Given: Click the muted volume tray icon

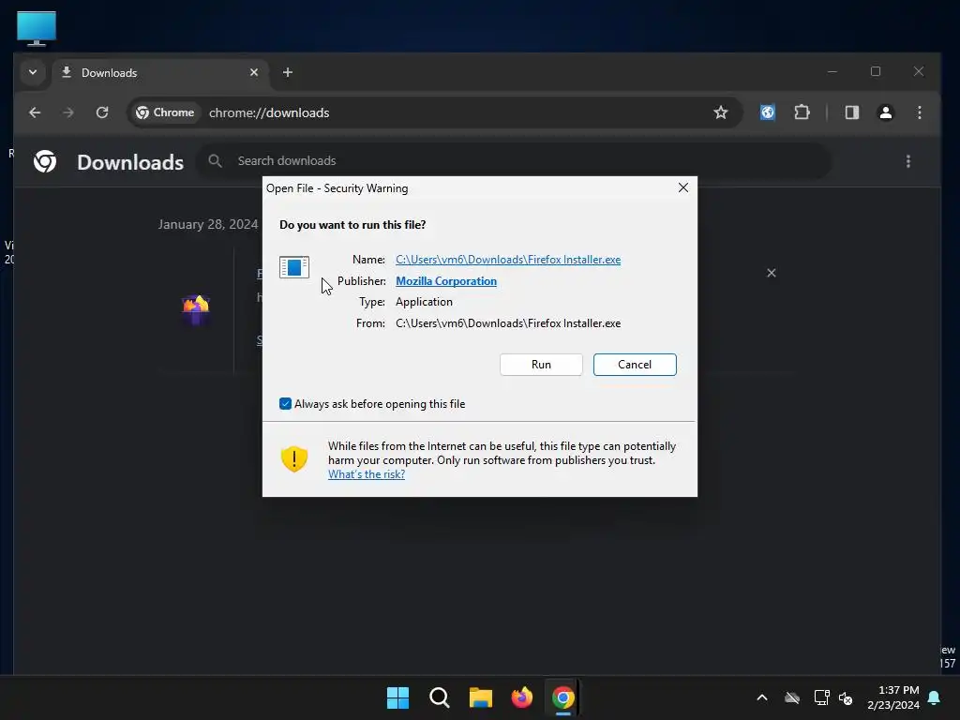Looking at the screenshot, I should 846,697.
